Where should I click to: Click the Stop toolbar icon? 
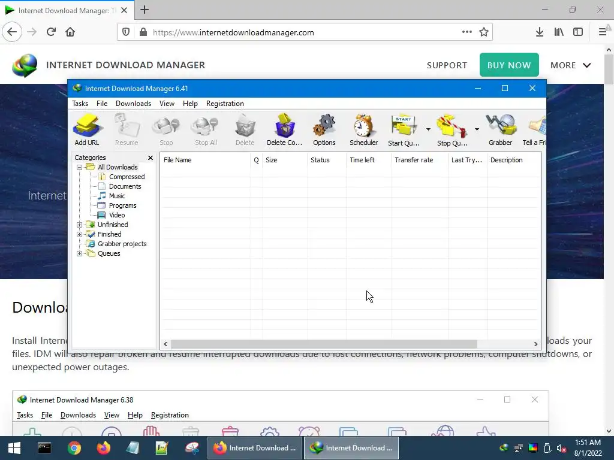point(166,130)
